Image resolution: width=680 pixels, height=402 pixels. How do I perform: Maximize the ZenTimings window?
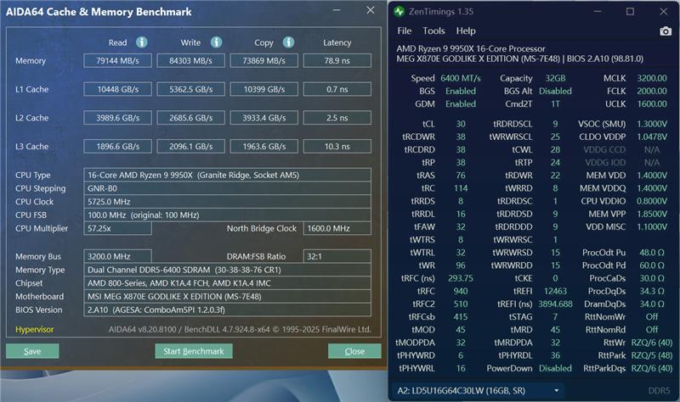point(630,11)
